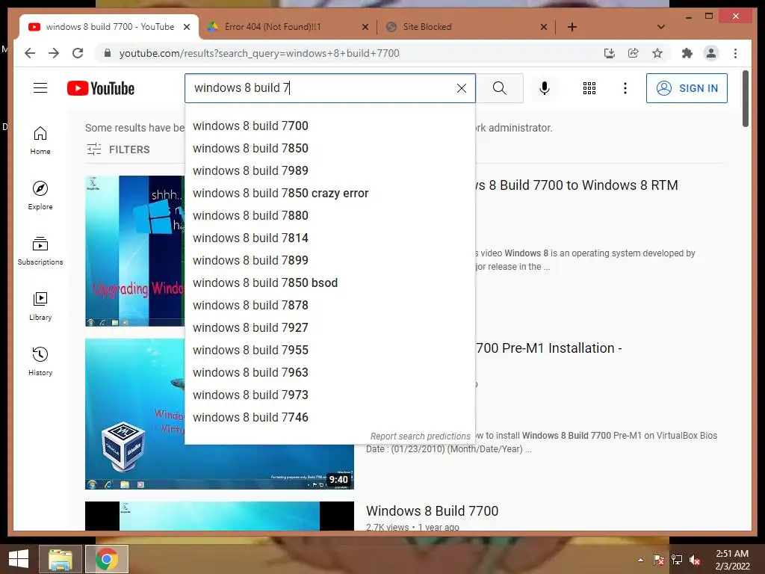Choose suggestion windows 8 build 7989
Image resolution: width=765 pixels, height=574 pixels.
pos(329,171)
